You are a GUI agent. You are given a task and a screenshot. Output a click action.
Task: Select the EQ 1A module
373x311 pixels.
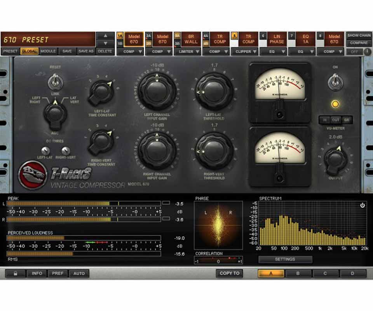pyautogui.click(x=305, y=39)
